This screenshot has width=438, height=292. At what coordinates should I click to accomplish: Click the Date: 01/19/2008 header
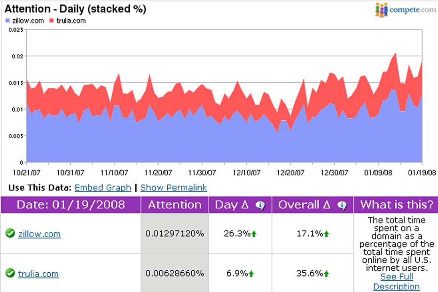(x=70, y=205)
